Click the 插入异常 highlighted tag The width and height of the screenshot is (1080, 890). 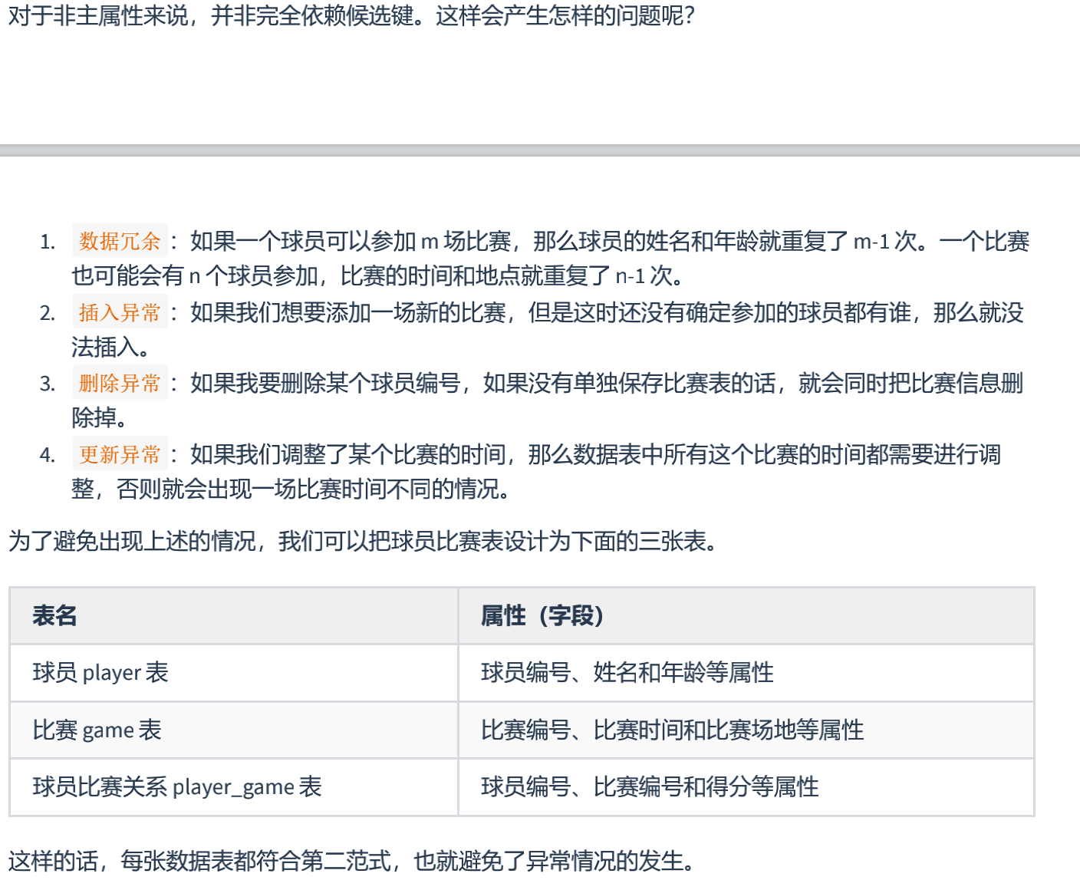(119, 311)
